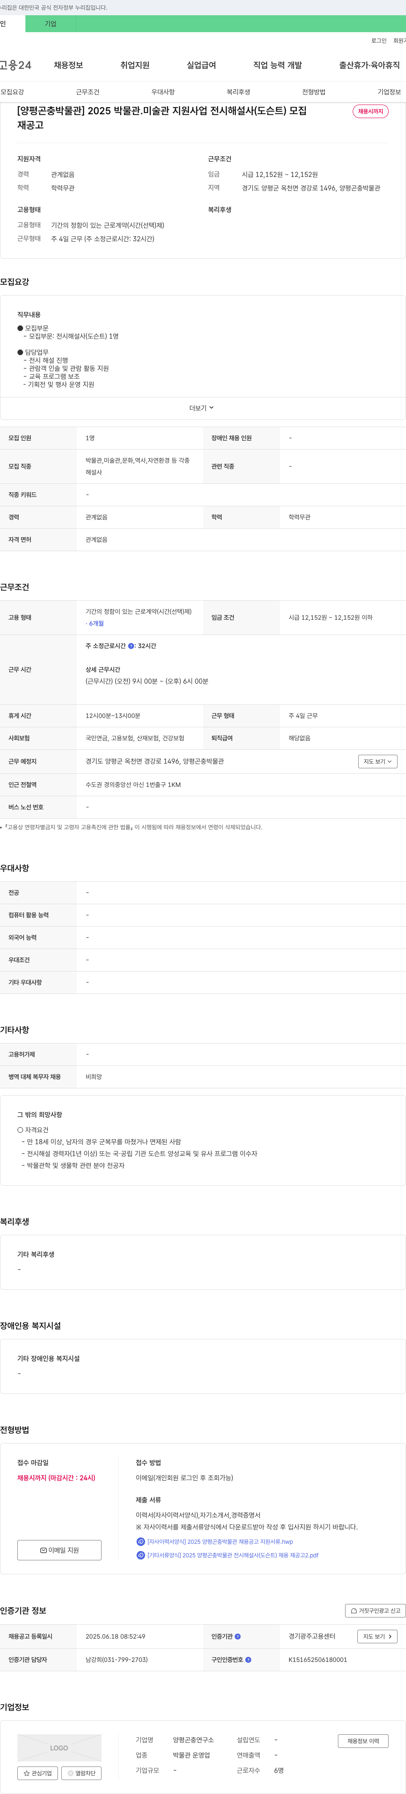Click the 채용시까지 (마감시간 : 24시) deadline text
406x1794 pixels.
(x=56, y=1478)
